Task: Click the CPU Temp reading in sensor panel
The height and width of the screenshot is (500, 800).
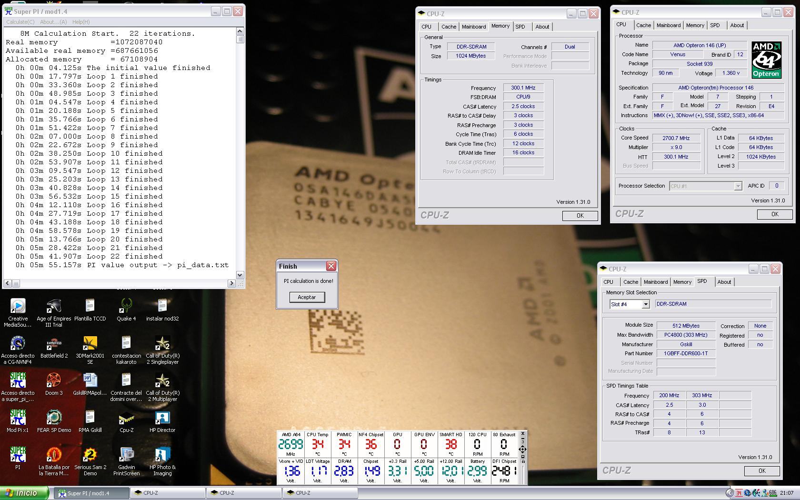Action: point(317,444)
